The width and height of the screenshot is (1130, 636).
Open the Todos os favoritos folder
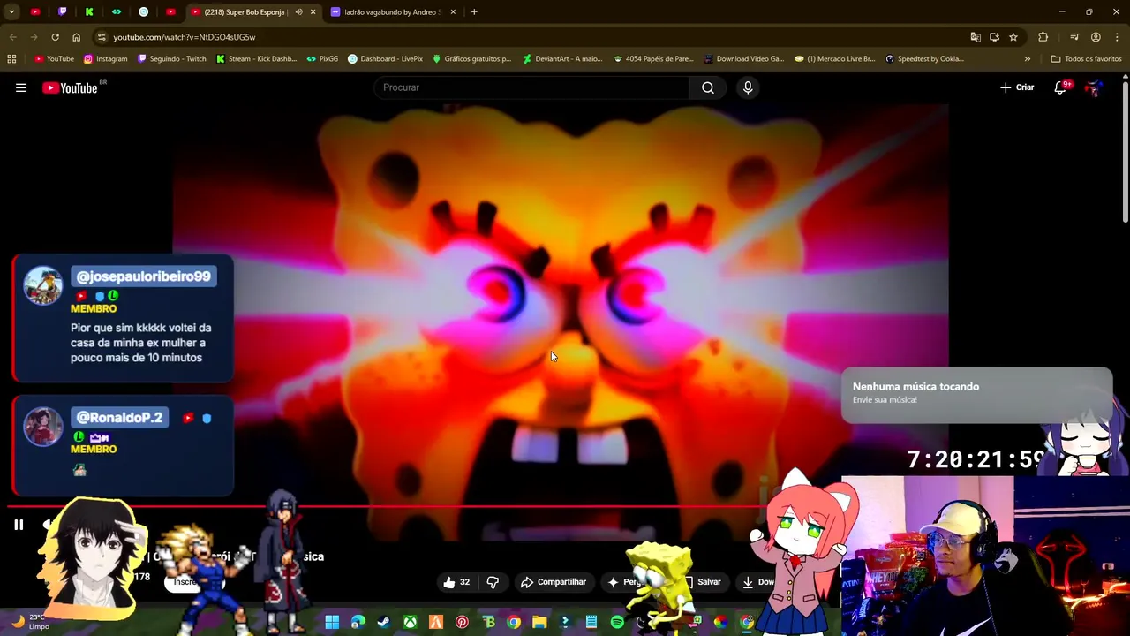click(x=1086, y=59)
